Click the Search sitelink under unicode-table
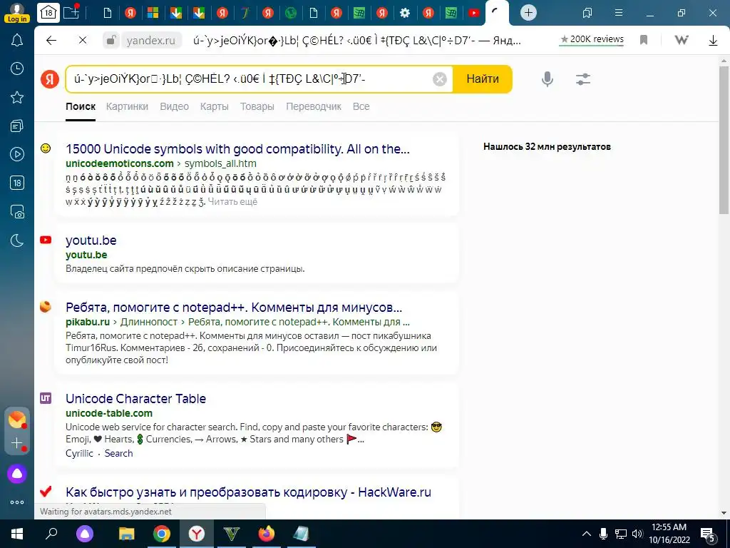The height and width of the screenshot is (548, 730). pos(118,453)
